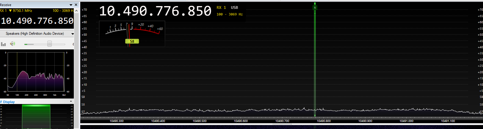
Task: Click the S-meter gauge
Action: [x=132, y=32]
